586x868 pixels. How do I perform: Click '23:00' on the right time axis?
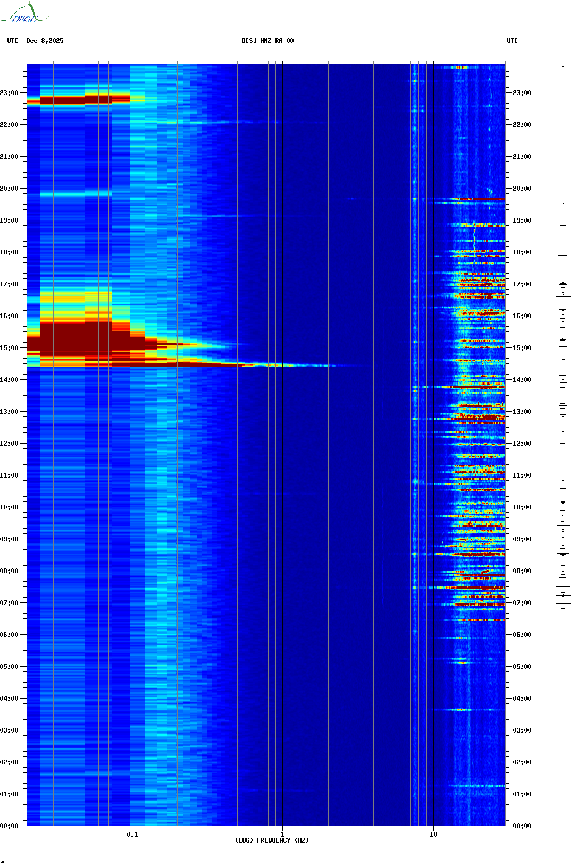click(x=522, y=93)
